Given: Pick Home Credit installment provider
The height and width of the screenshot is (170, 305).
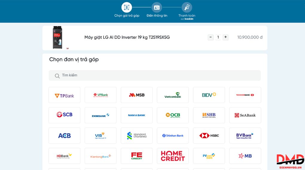Looking at the screenshot, I should [173, 156].
